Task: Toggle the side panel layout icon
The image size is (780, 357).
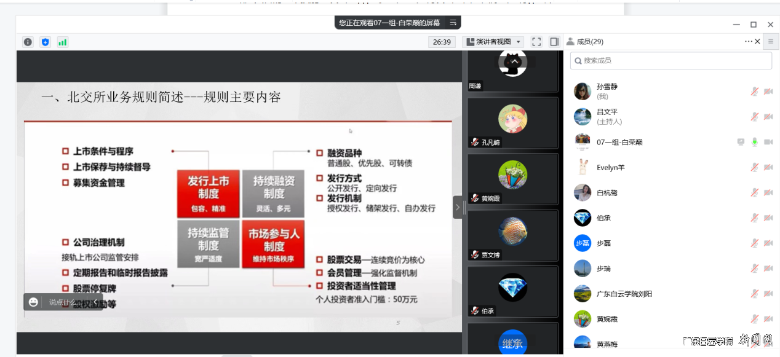Action: coord(553,42)
